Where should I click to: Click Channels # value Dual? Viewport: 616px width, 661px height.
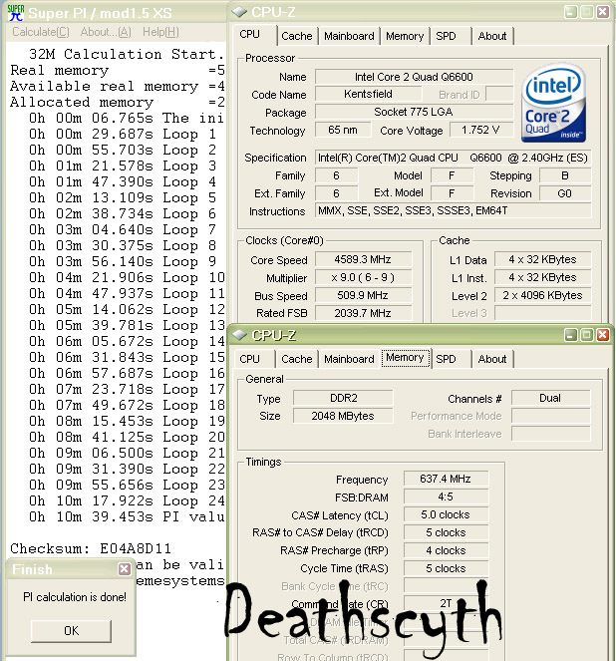click(x=550, y=398)
